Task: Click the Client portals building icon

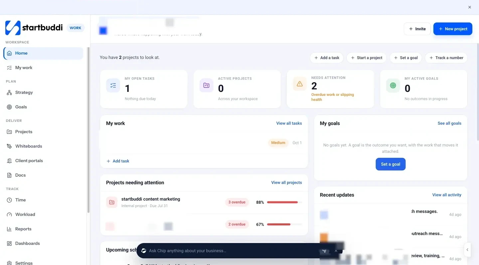Action: tap(9, 161)
